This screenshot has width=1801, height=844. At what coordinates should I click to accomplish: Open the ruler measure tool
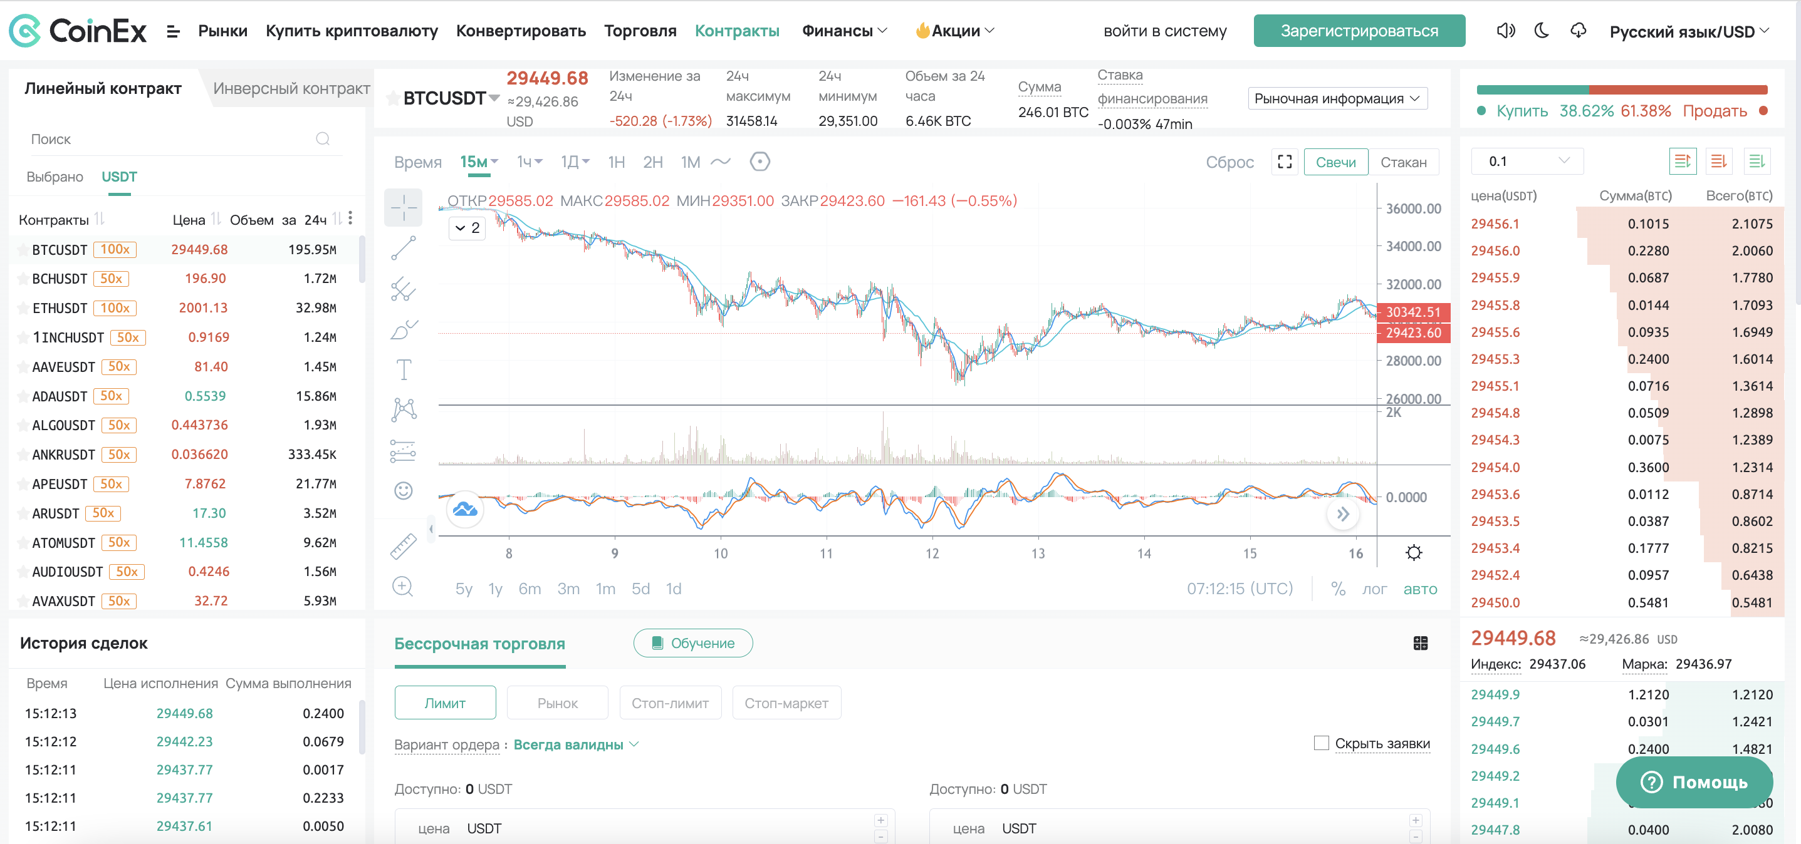[404, 547]
